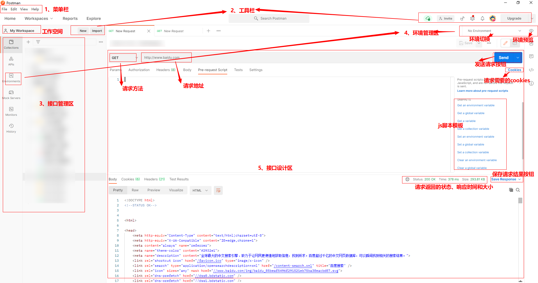The width and height of the screenshot is (538, 283).
Task: Open the History sidebar panel
Action: 11,128
